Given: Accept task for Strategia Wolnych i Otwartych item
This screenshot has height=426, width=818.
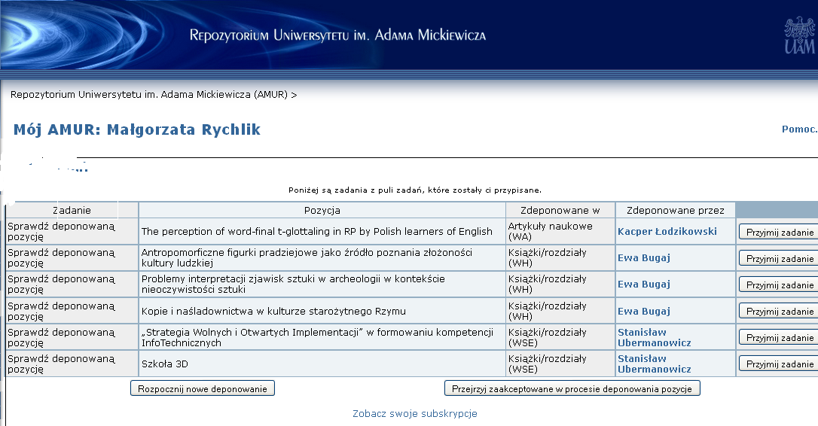Looking at the screenshot, I should click(779, 337).
